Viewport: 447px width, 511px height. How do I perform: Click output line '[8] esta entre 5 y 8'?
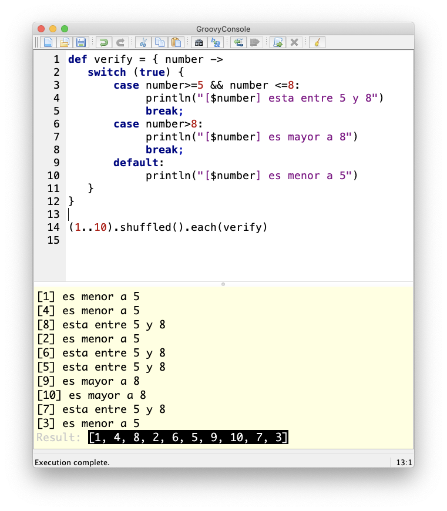tap(101, 325)
